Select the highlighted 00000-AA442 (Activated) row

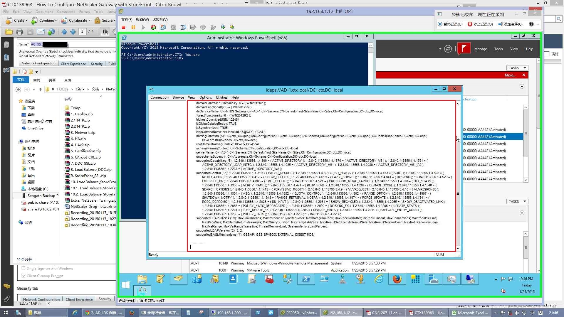[493, 136]
